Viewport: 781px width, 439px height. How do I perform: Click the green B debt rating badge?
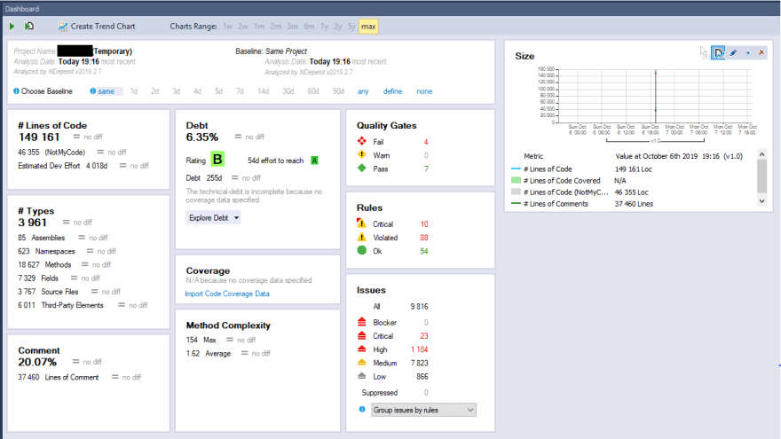(217, 160)
